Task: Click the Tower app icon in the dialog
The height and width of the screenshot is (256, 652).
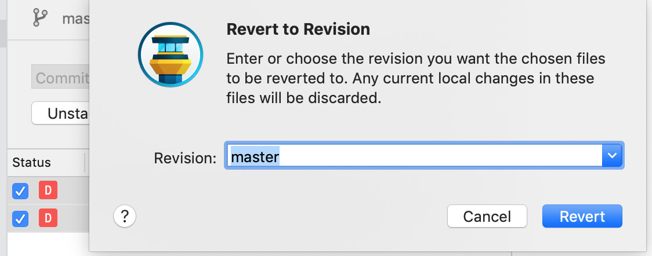Action: tap(170, 56)
